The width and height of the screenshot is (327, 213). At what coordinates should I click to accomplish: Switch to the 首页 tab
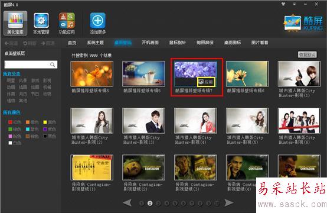[x=72, y=43]
